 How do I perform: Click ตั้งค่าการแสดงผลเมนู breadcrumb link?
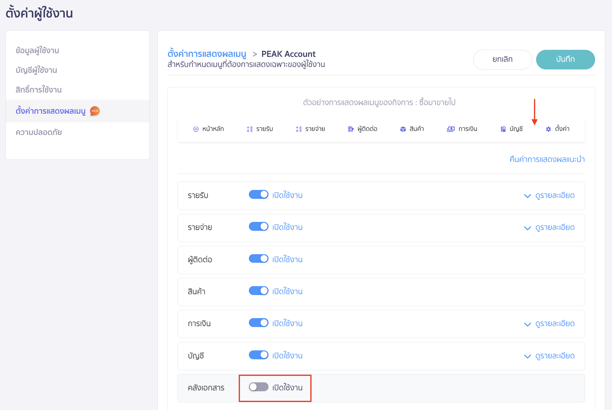(207, 54)
